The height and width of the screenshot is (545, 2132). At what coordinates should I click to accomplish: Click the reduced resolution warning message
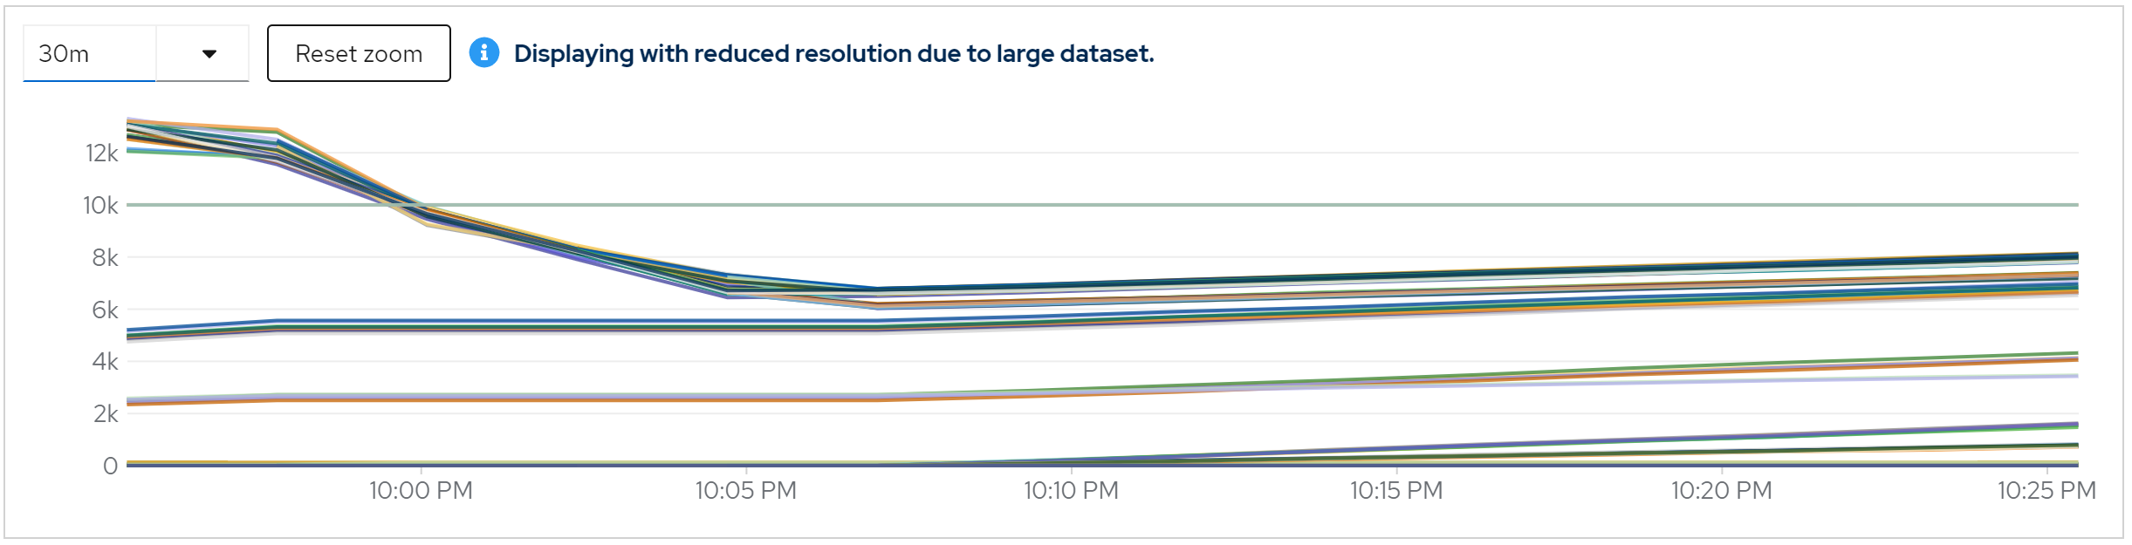[833, 54]
